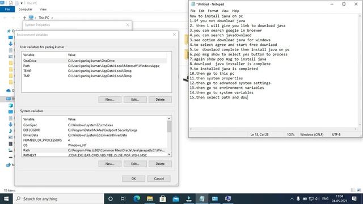This screenshot has width=363, height=204.
Task: Select the DEFLOGDIR system variable
Action: [94, 130]
